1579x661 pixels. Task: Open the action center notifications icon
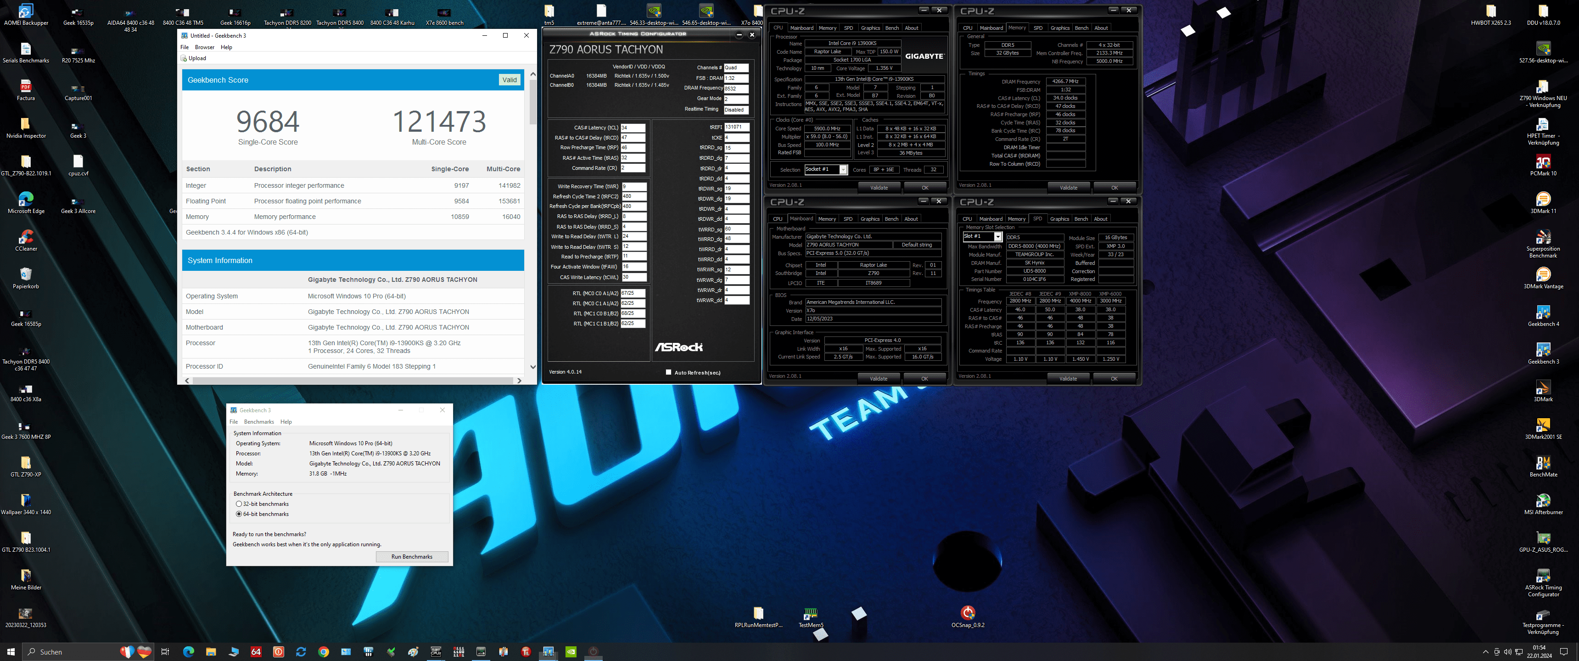[x=1564, y=652]
